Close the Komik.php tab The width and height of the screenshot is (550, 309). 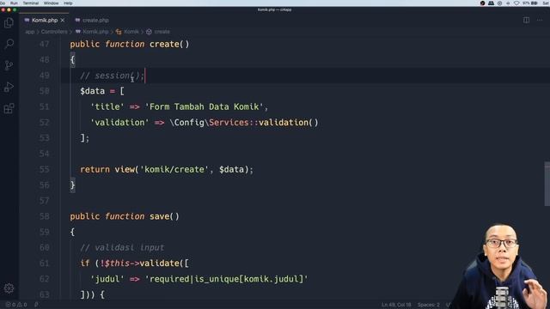pyautogui.click(x=63, y=21)
